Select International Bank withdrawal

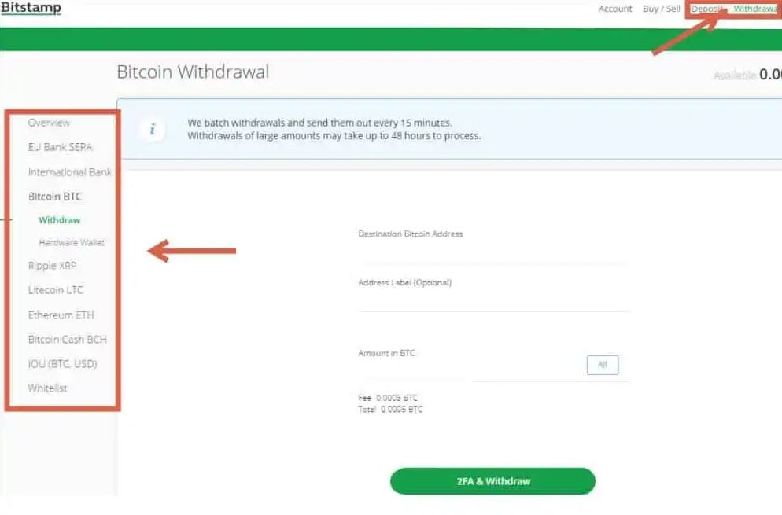(x=70, y=172)
